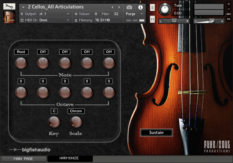Image resolution: width=233 pixels, height=163 pixels.
Task: Click the fifth Note knob
Action: click(109, 63)
